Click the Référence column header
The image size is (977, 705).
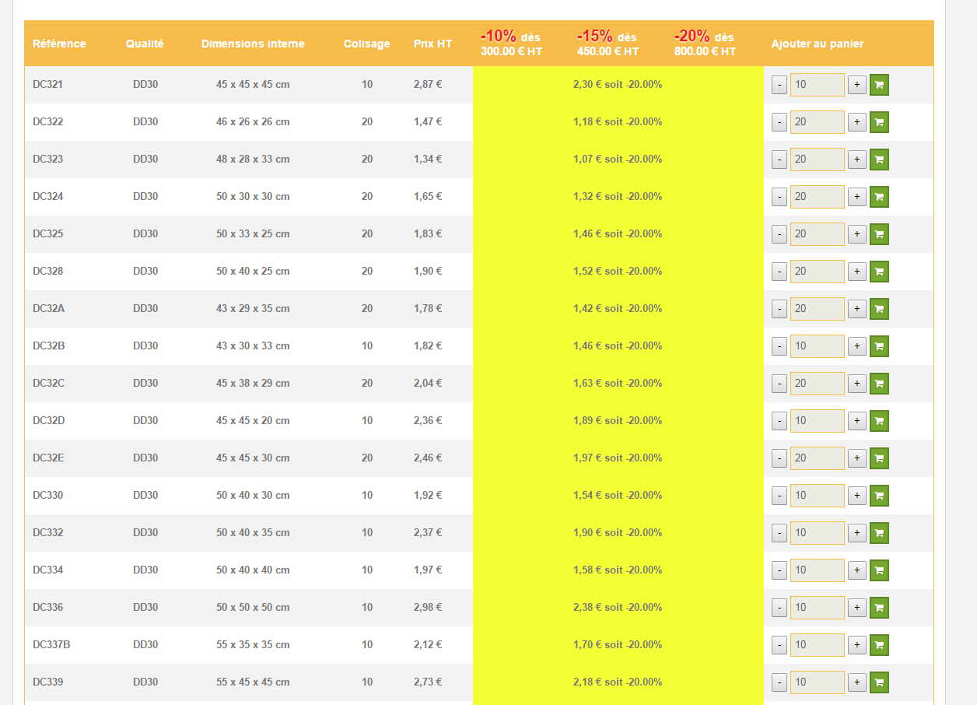[59, 44]
